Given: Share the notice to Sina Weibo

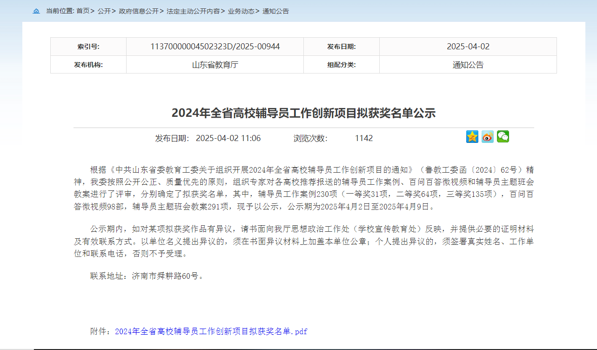Looking at the screenshot, I should pyautogui.click(x=488, y=137).
